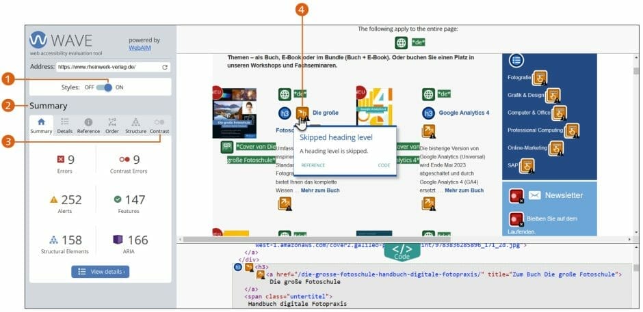Click the red error icon beside Newsletter
This screenshot has height=312, width=643.
516,196
